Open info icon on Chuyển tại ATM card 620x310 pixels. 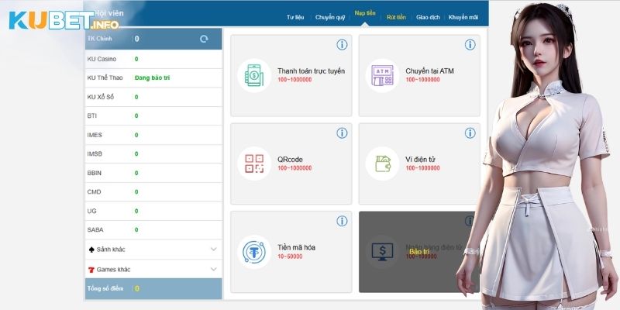[x=470, y=45]
